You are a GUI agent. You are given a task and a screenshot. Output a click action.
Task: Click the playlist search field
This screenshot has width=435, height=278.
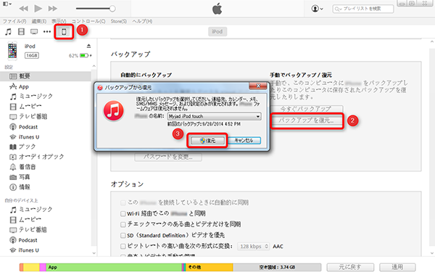[x=363, y=9]
